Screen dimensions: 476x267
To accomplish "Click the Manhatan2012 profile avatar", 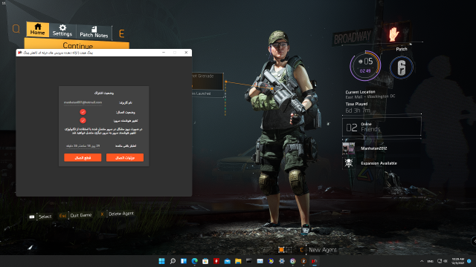I will tap(349, 148).
